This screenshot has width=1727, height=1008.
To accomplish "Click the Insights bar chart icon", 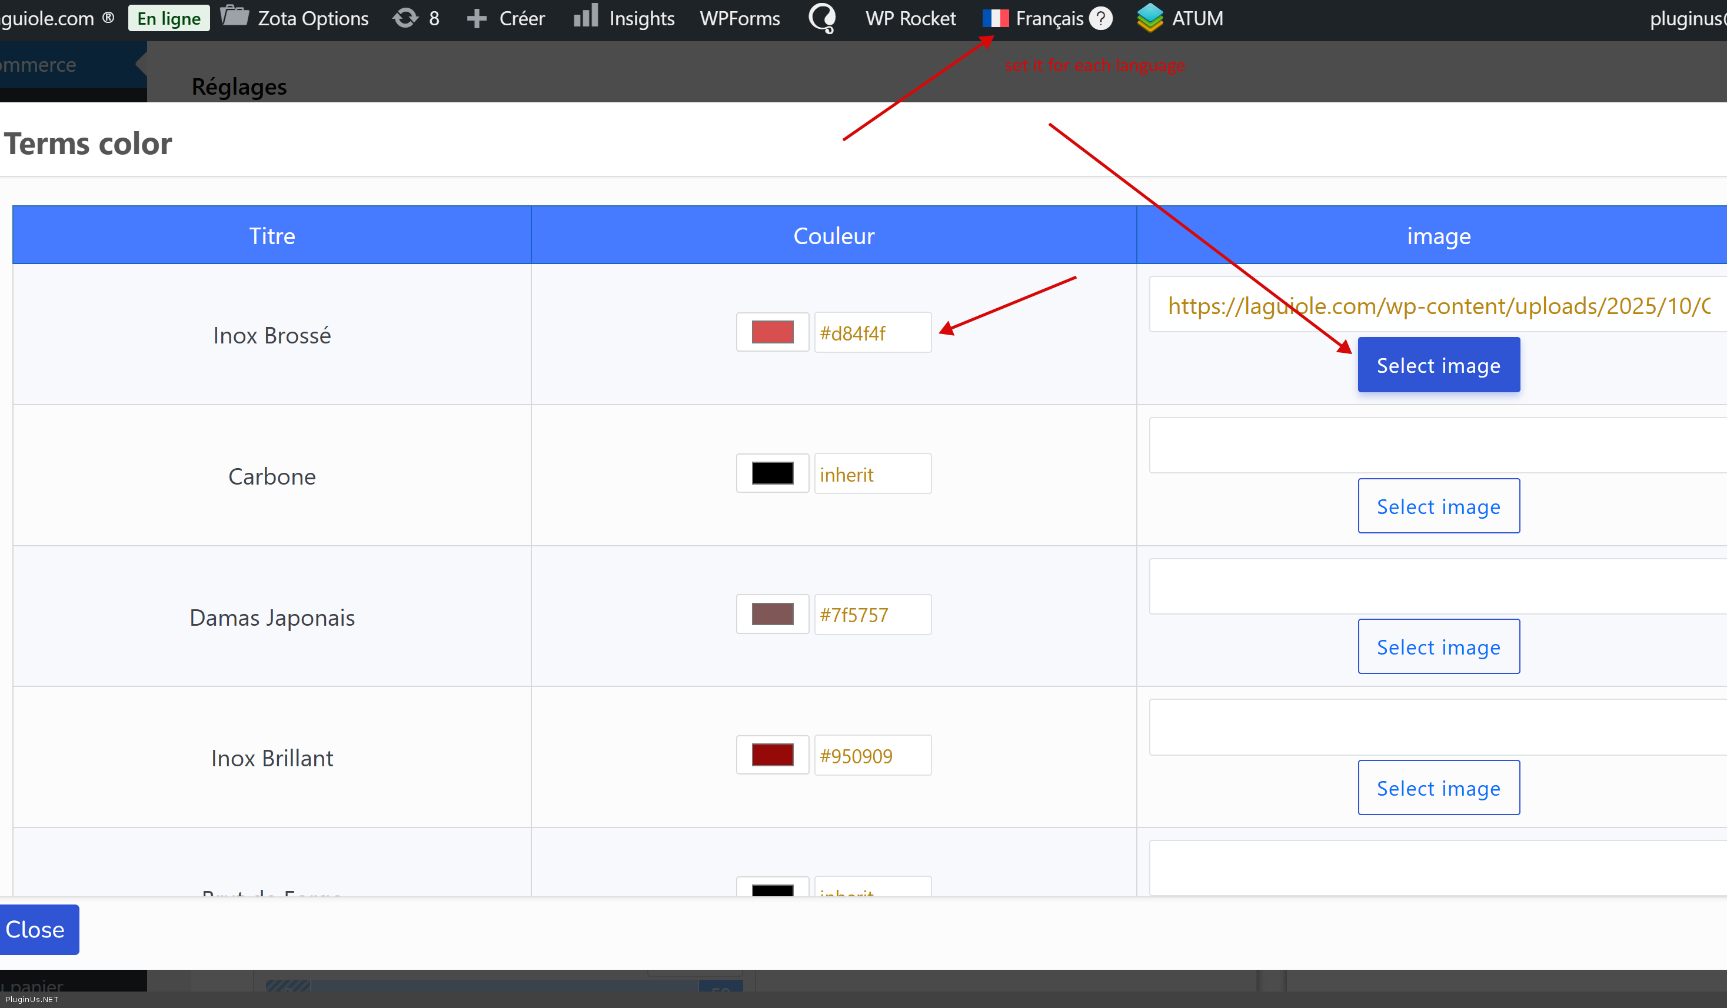I will 585,16.
